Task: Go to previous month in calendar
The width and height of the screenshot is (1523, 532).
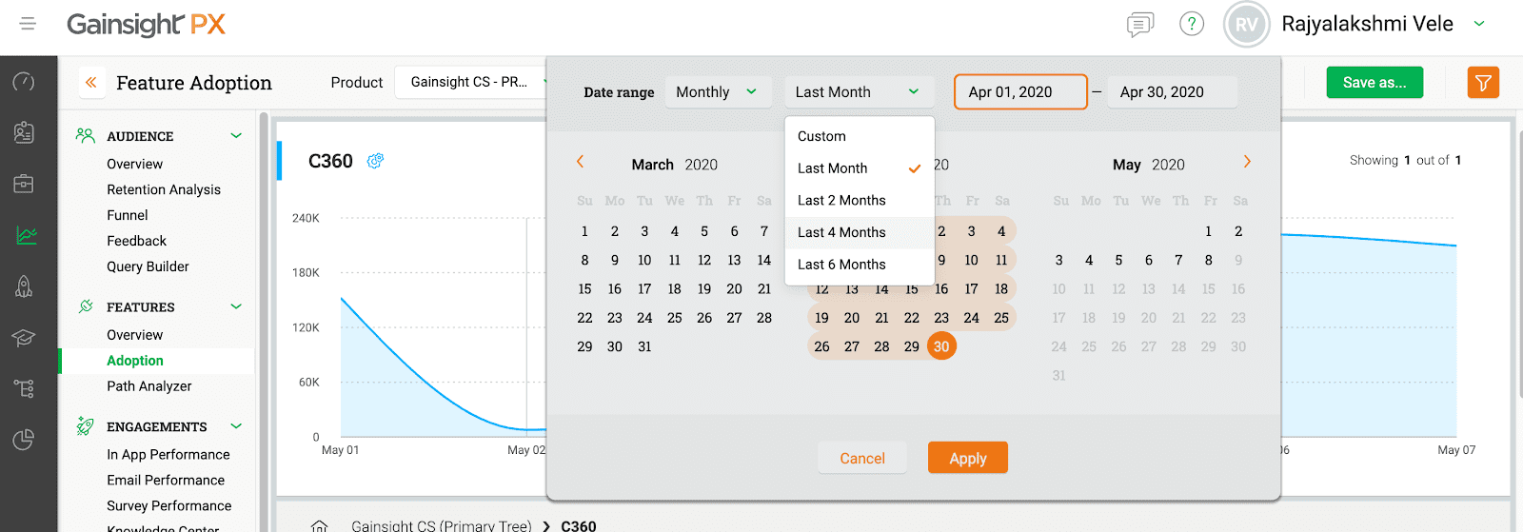Action: pos(580,162)
